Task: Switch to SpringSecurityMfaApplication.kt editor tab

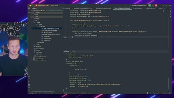Action: pyautogui.click(x=102, y=8)
